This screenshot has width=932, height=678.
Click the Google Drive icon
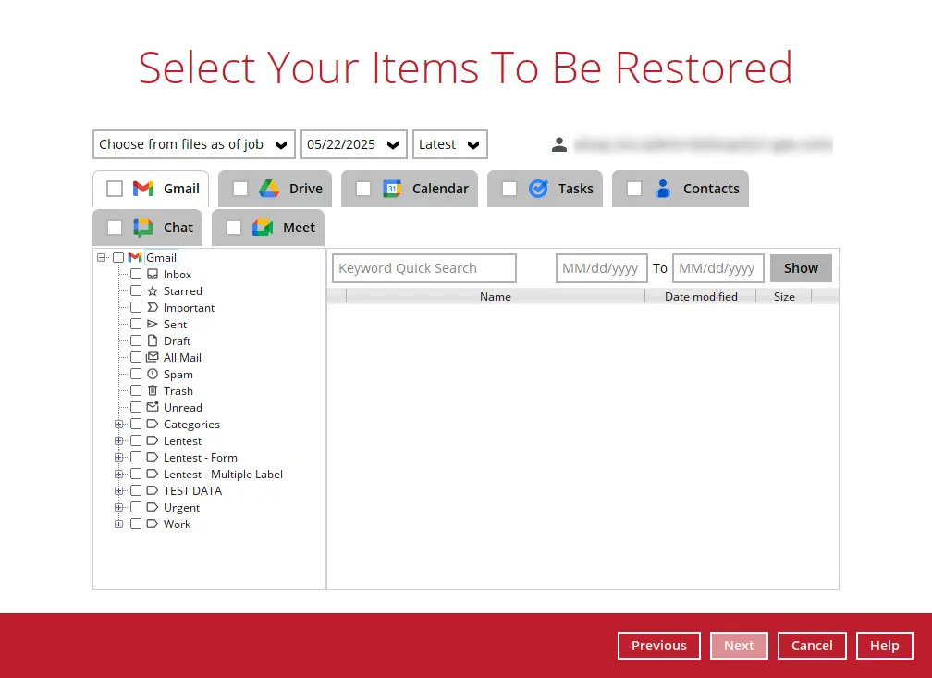click(x=270, y=188)
